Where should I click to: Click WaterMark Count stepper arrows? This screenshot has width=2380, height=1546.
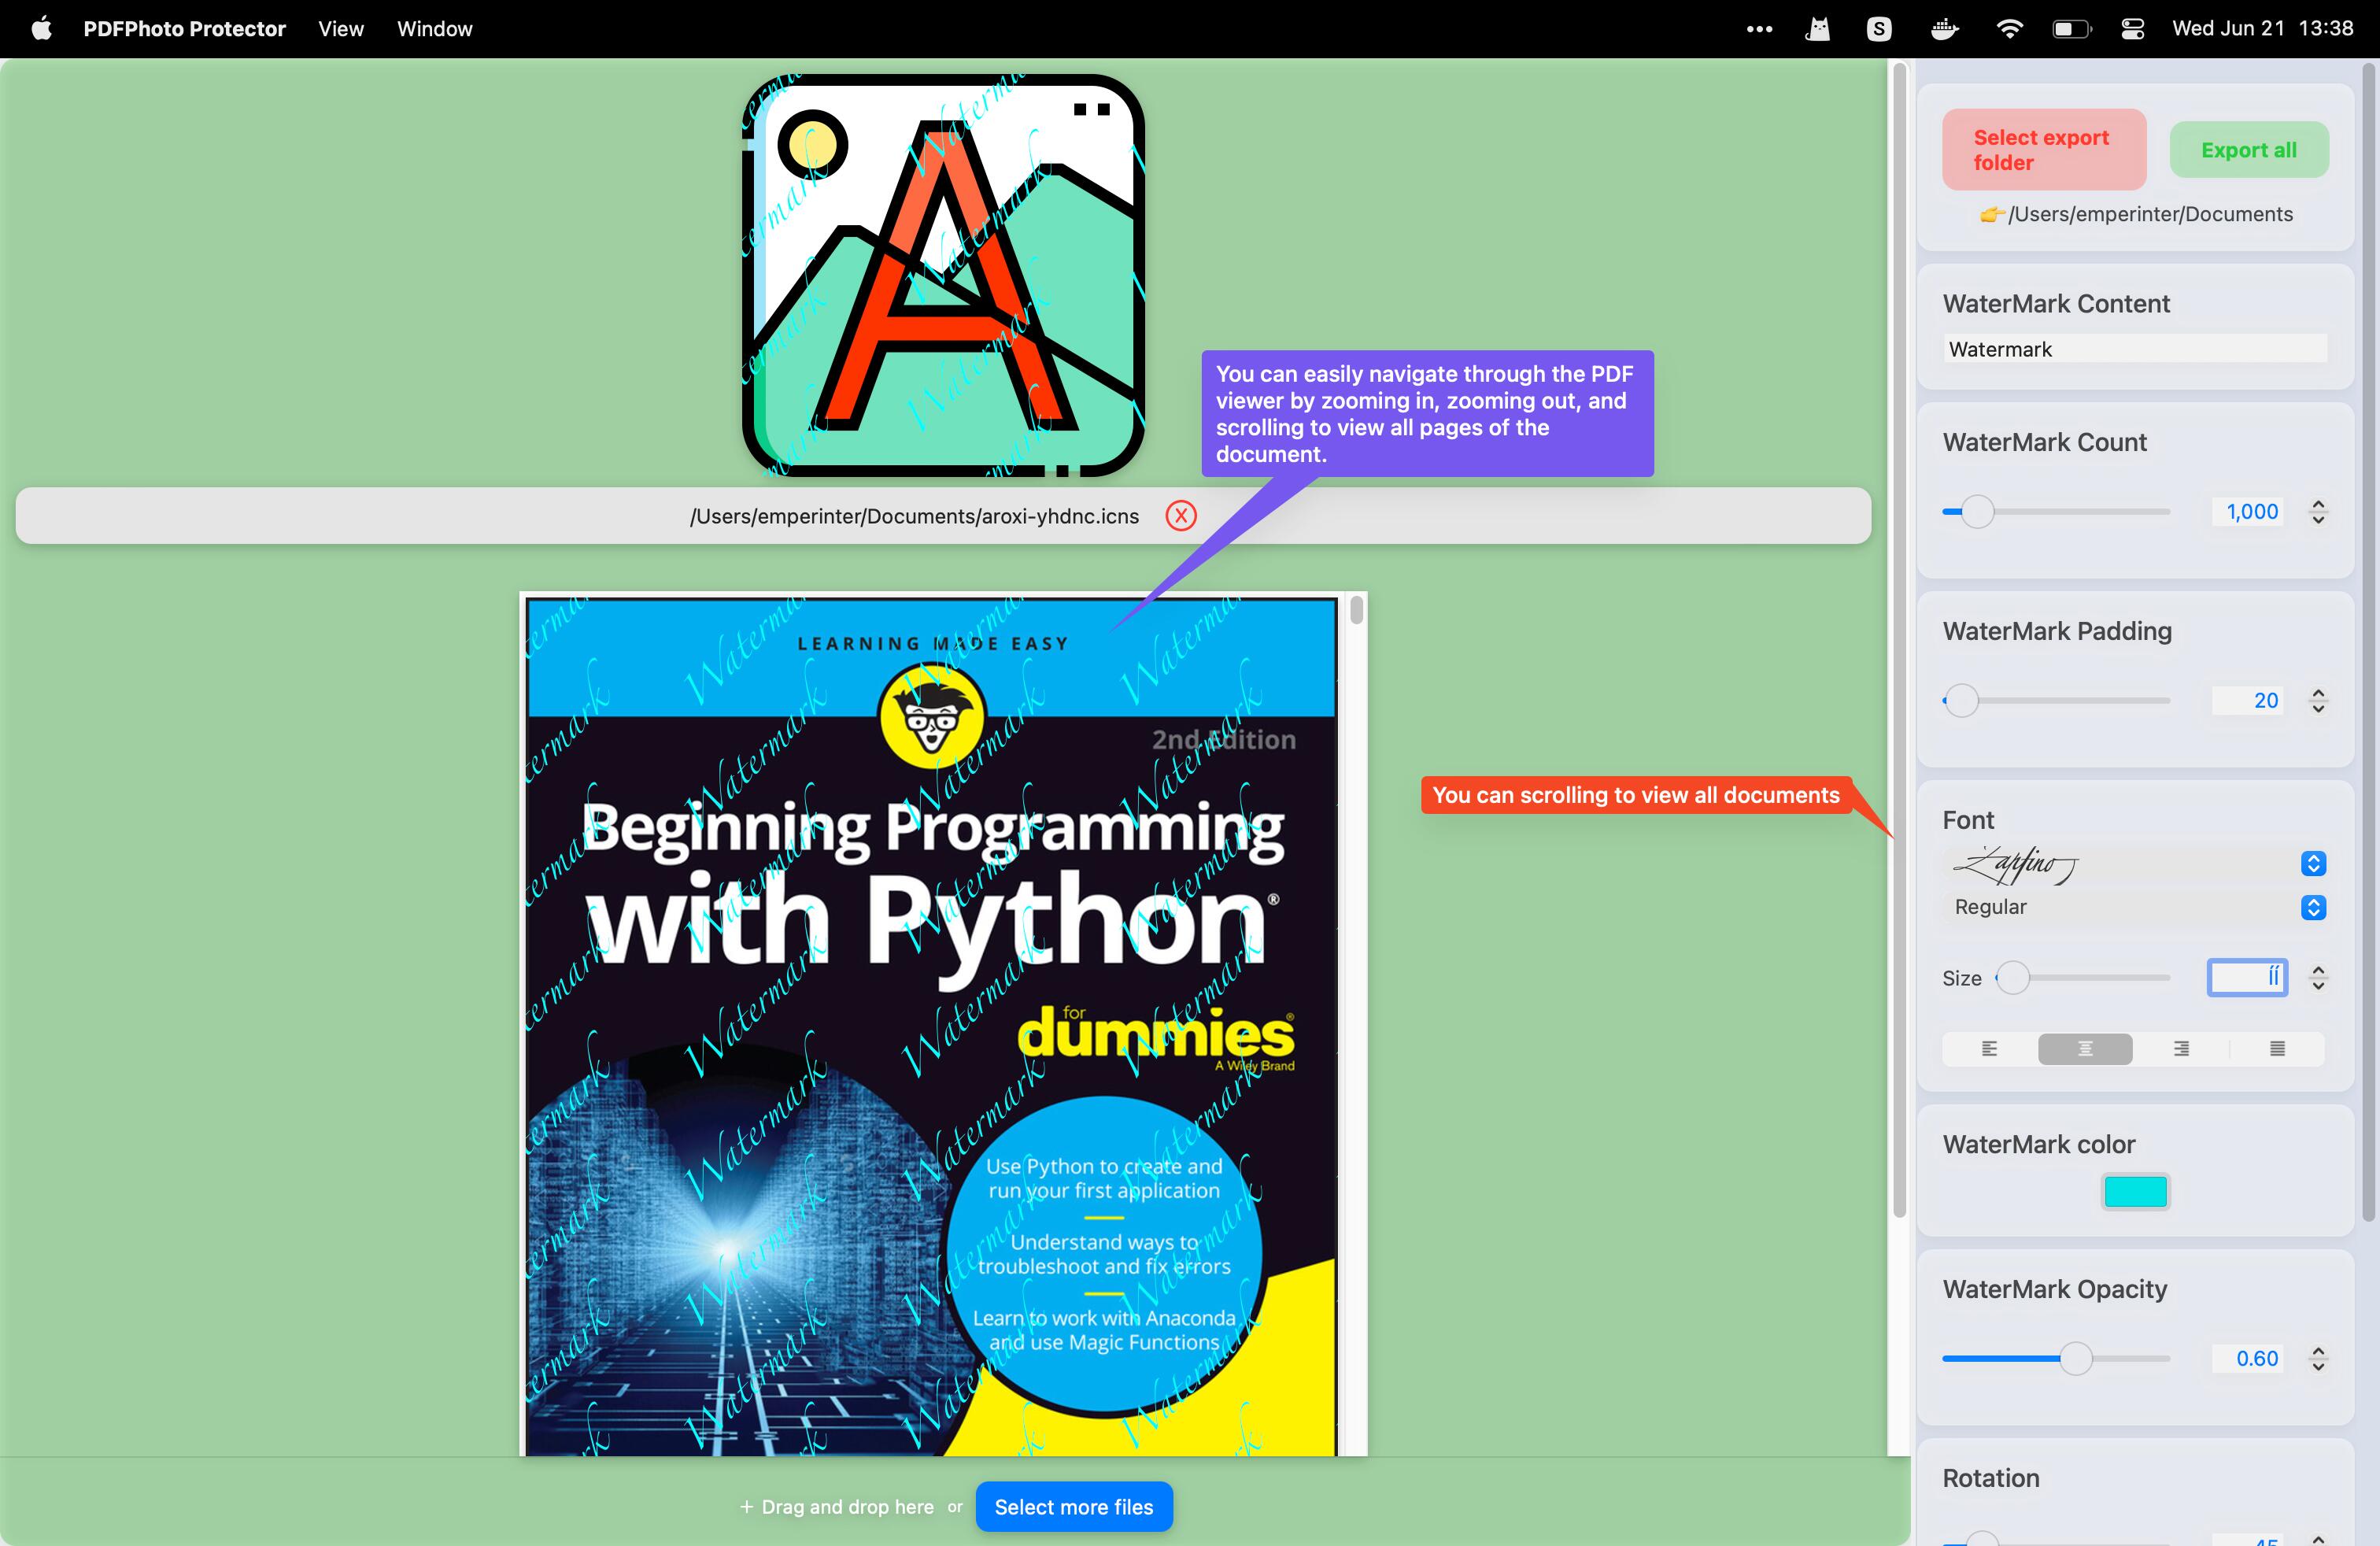(x=2318, y=512)
